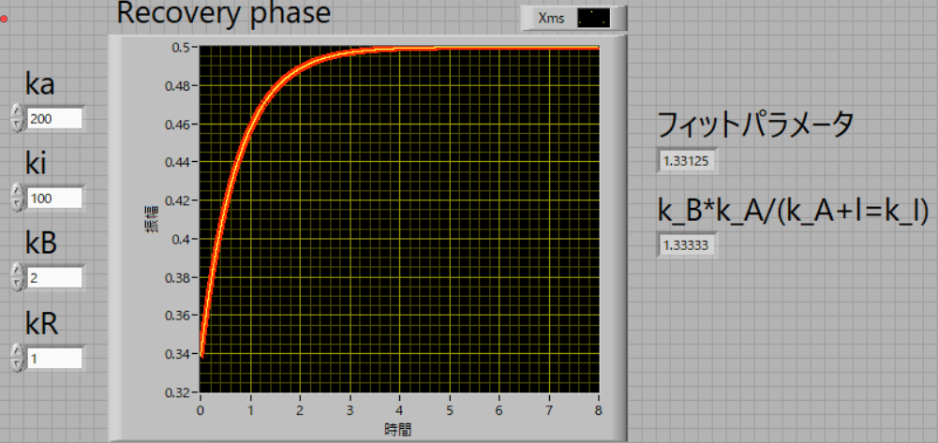Select the ki field showing 100
The image size is (938, 443).
pyautogui.click(x=54, y=198)
